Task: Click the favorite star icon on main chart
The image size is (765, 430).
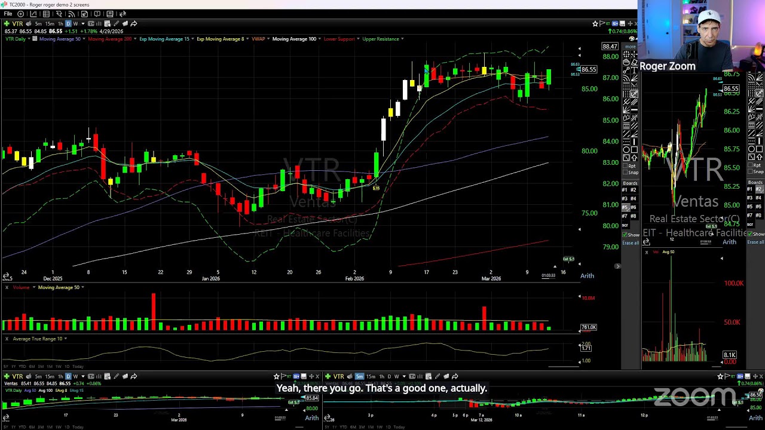Action: click(x=595, y=24)
